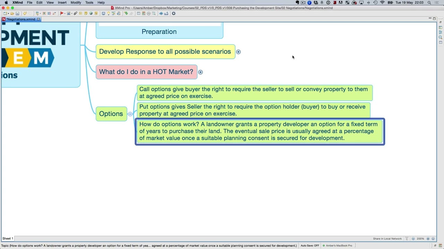Open the Edit menu

tap(39, 2)
